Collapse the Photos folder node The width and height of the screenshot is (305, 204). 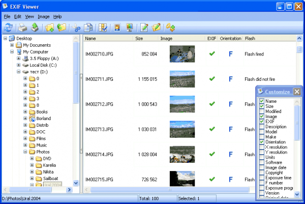(25, 152)
